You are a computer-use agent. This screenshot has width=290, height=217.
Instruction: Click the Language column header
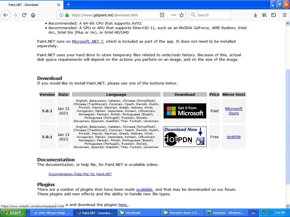(116, 94)
